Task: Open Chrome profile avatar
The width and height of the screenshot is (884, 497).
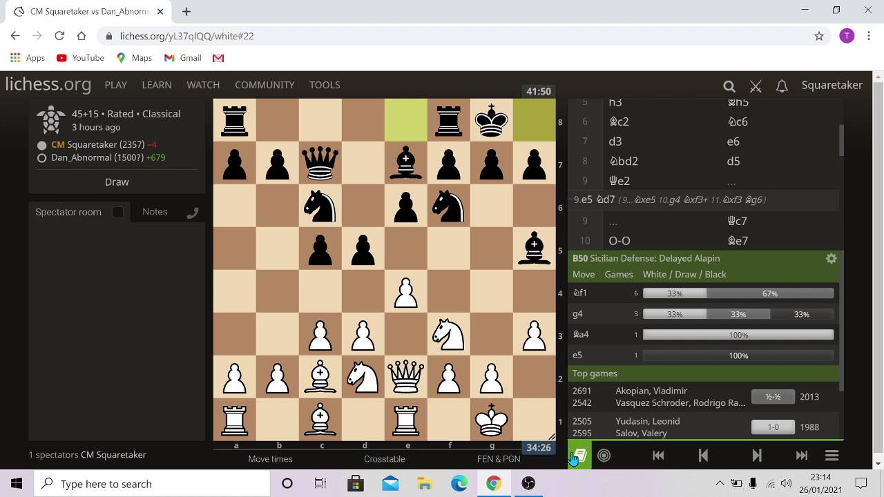Action: click(847, 36)
